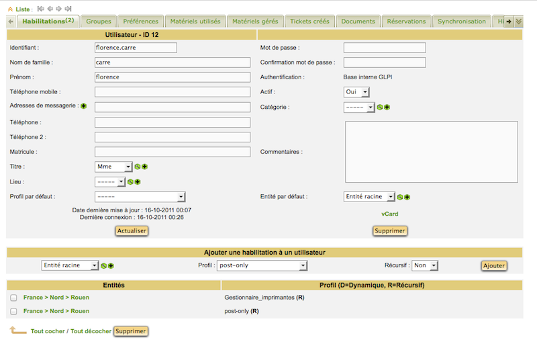Open the Récursif dropdown

(425, 265)
